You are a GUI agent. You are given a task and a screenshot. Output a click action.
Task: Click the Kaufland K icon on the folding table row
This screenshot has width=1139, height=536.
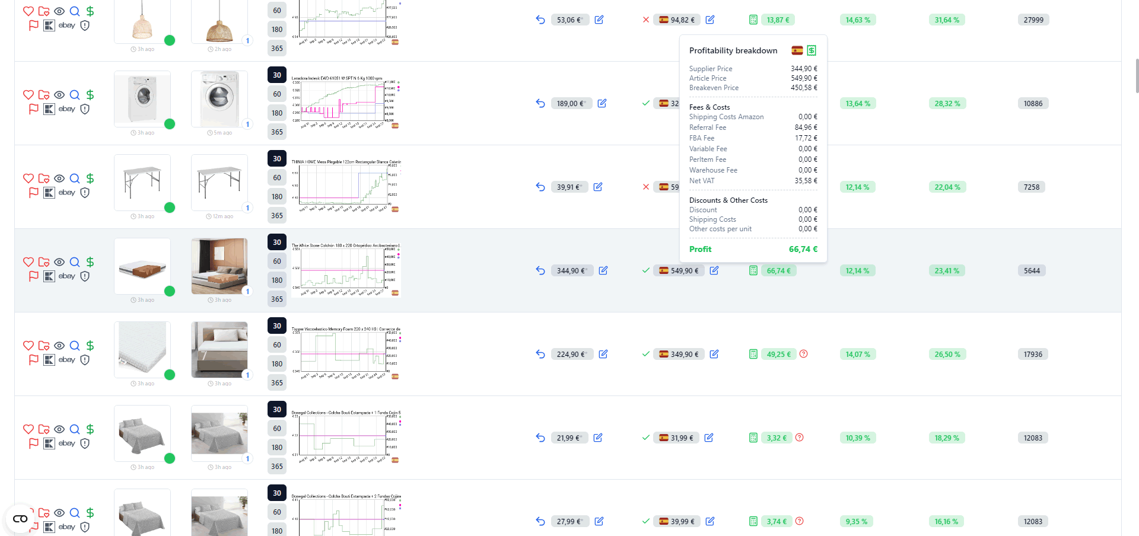coord(49,193)
